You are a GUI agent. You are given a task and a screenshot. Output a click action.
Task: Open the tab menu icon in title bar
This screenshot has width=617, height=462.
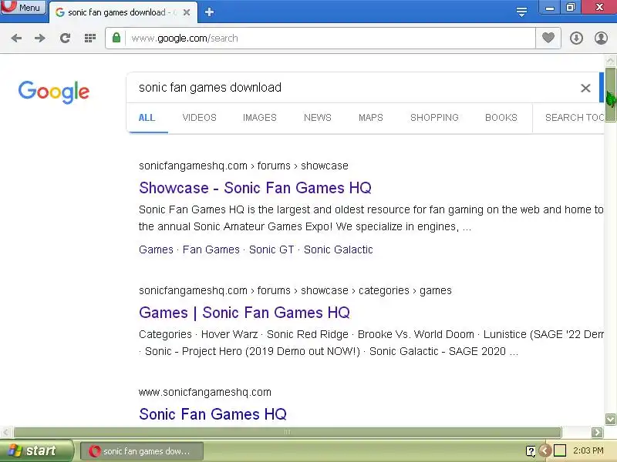click(x=521, y=12)
